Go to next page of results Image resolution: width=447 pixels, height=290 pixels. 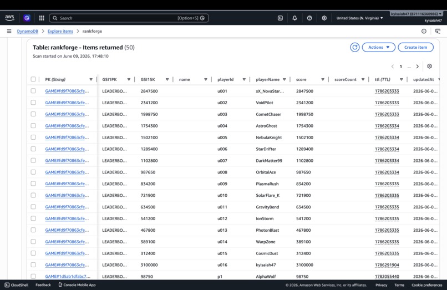pyautogui.click(x=418, y=67)
